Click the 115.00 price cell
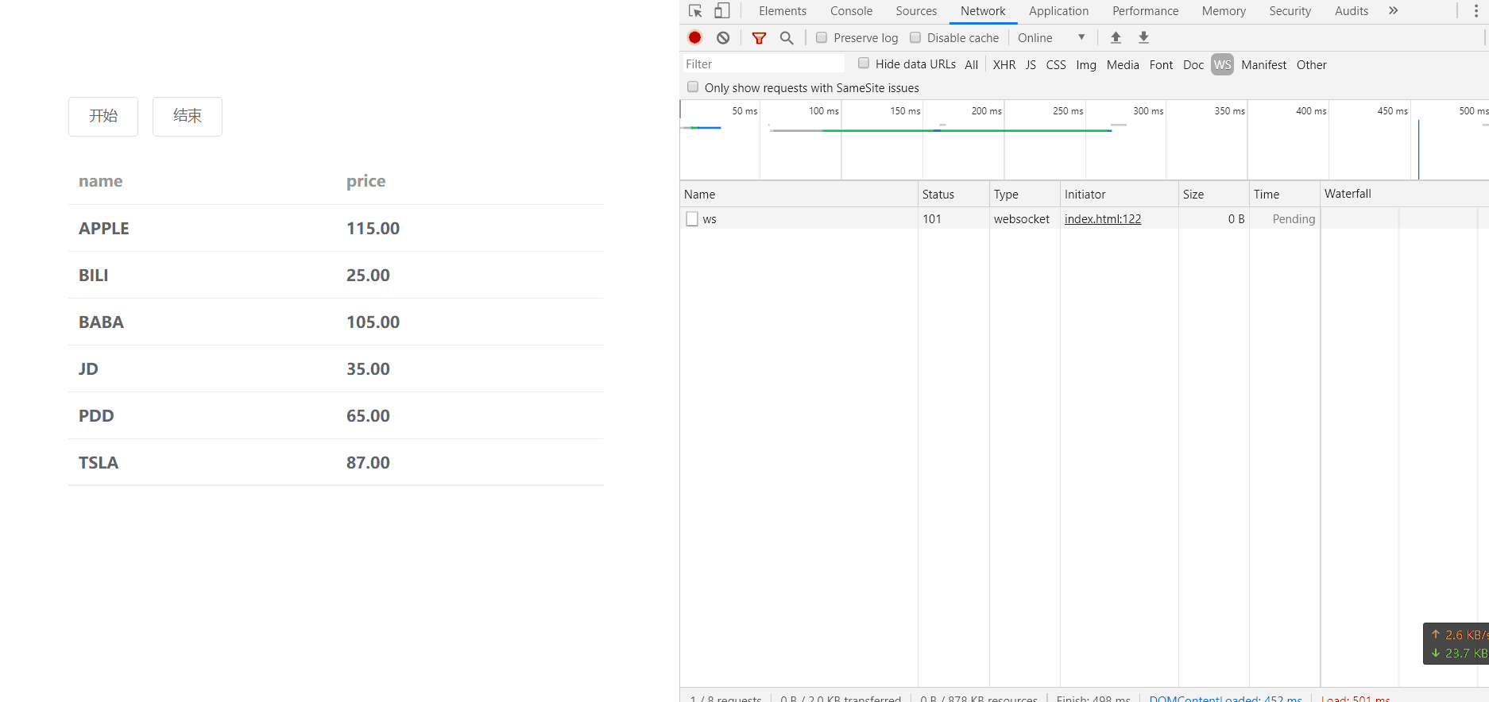The image size is (1489, 702). tap(373, 229)
